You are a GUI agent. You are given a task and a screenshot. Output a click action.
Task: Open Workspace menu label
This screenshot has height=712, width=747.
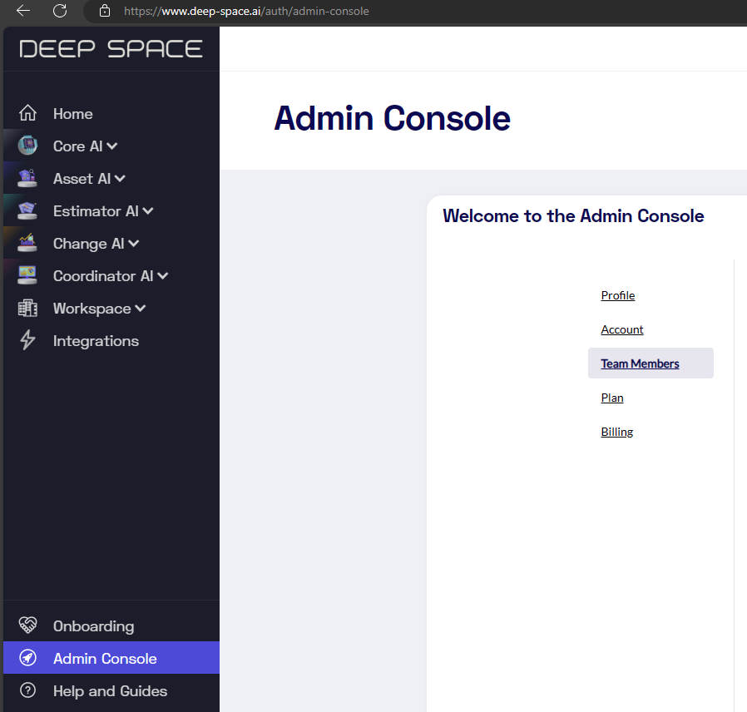click(x=92, y=309)
